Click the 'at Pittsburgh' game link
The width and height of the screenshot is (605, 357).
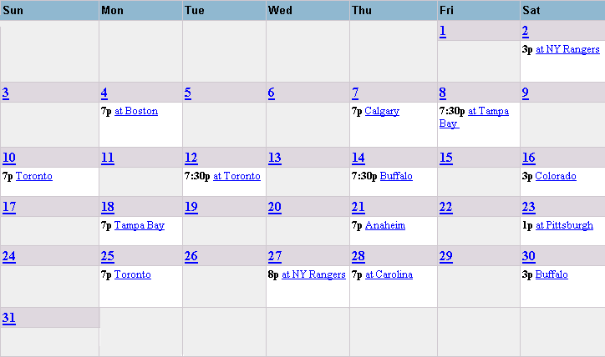pyautogui.click(x=565, y=226)
